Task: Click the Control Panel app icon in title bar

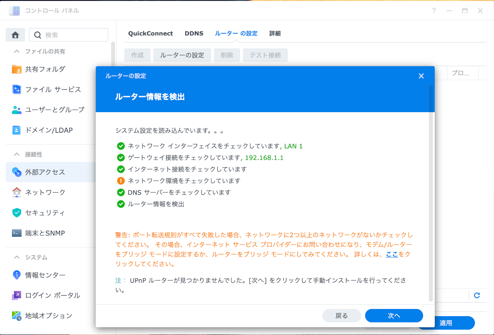Action: [x=14, y=11]
